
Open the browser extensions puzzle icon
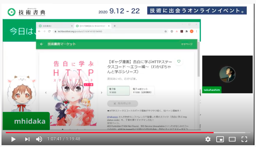(187, 31)
